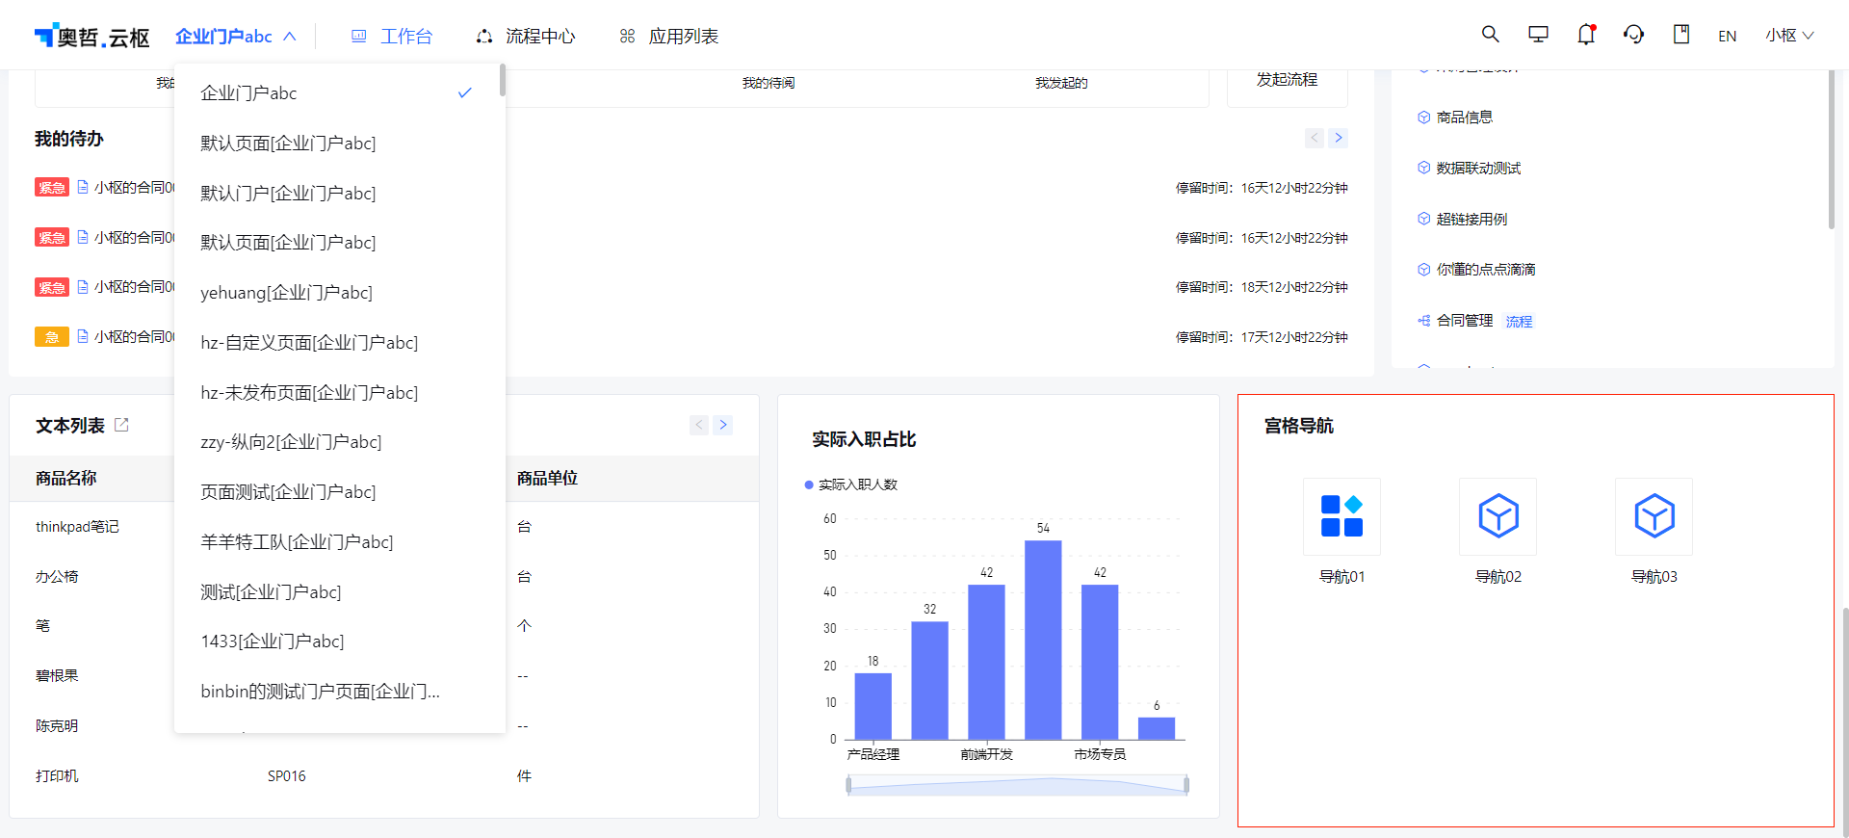Select zzy-纵向2[企业门户abc] option
This screenshot has height=838, width=1849.
(339, 442)
